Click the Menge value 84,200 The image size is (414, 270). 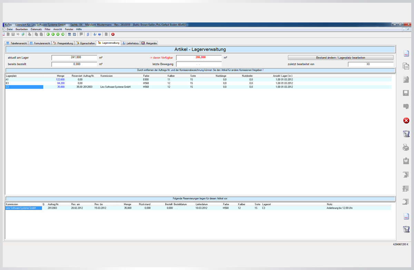[x=61, y=83]
